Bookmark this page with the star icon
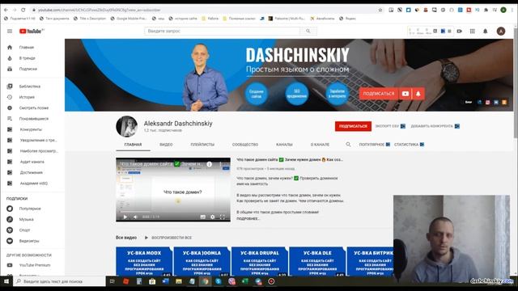 380,10
